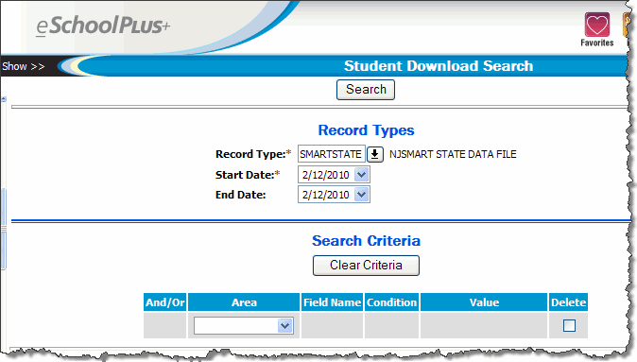The width and height of the screenshot is (637, 362).
Task: Expand the Start Date dropdown arrow
Action: (362, 175)
